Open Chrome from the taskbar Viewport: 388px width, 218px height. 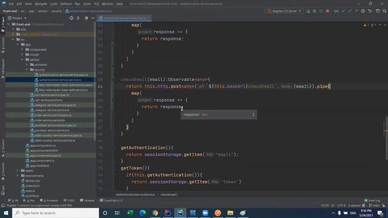point(155,213)
